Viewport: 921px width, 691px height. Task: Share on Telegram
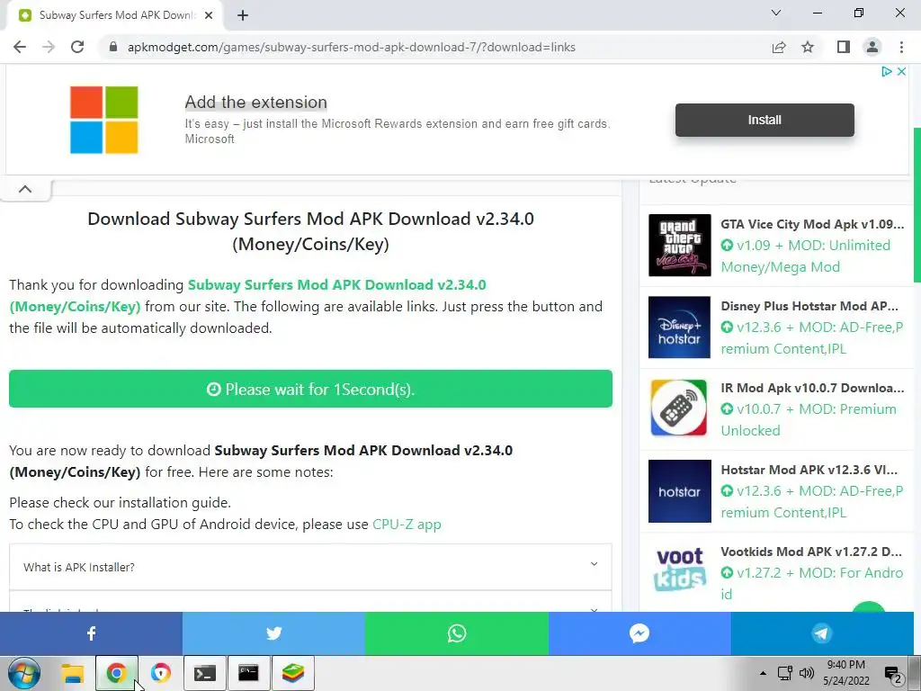(822, 633)
